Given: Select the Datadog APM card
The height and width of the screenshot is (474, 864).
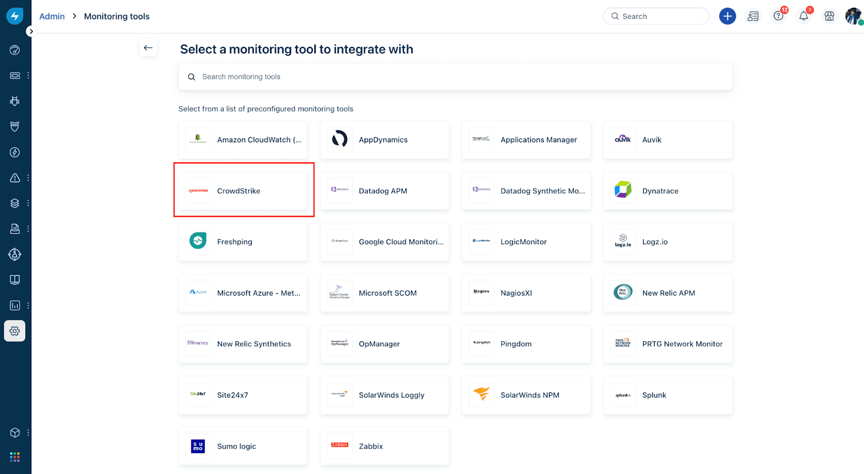Looking at the screenshot, I should [x=384, y=191].
